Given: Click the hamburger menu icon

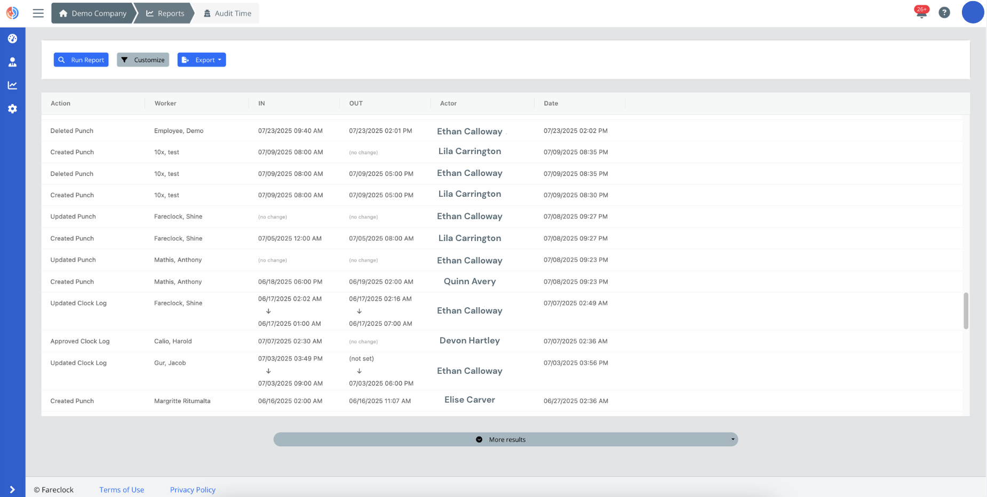Looking at the screenshot, I should (38, 13).
